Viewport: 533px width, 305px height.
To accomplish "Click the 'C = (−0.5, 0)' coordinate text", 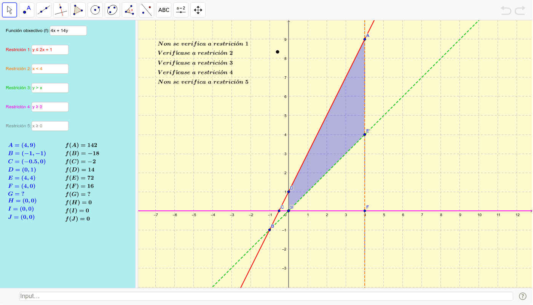I will tap(27, 162).
